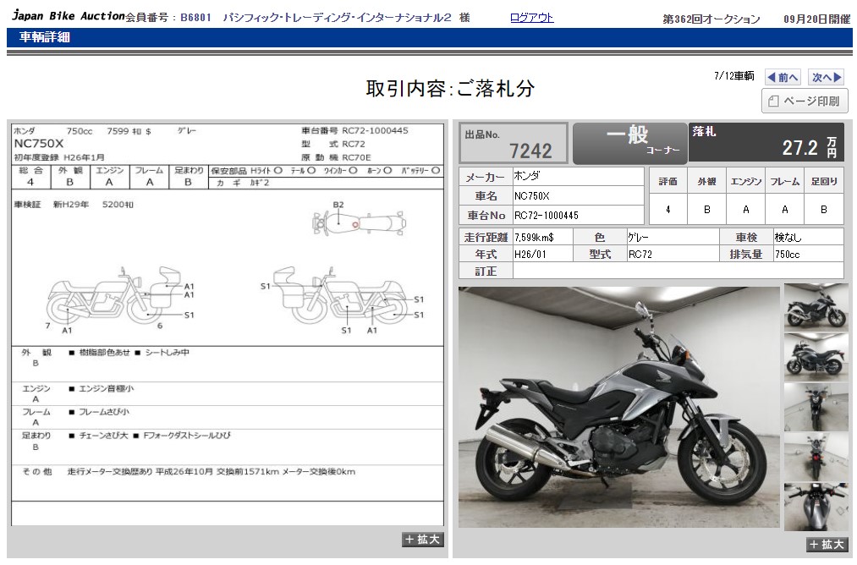Click the left-side bike damage diagram

(x=113, y=296)
